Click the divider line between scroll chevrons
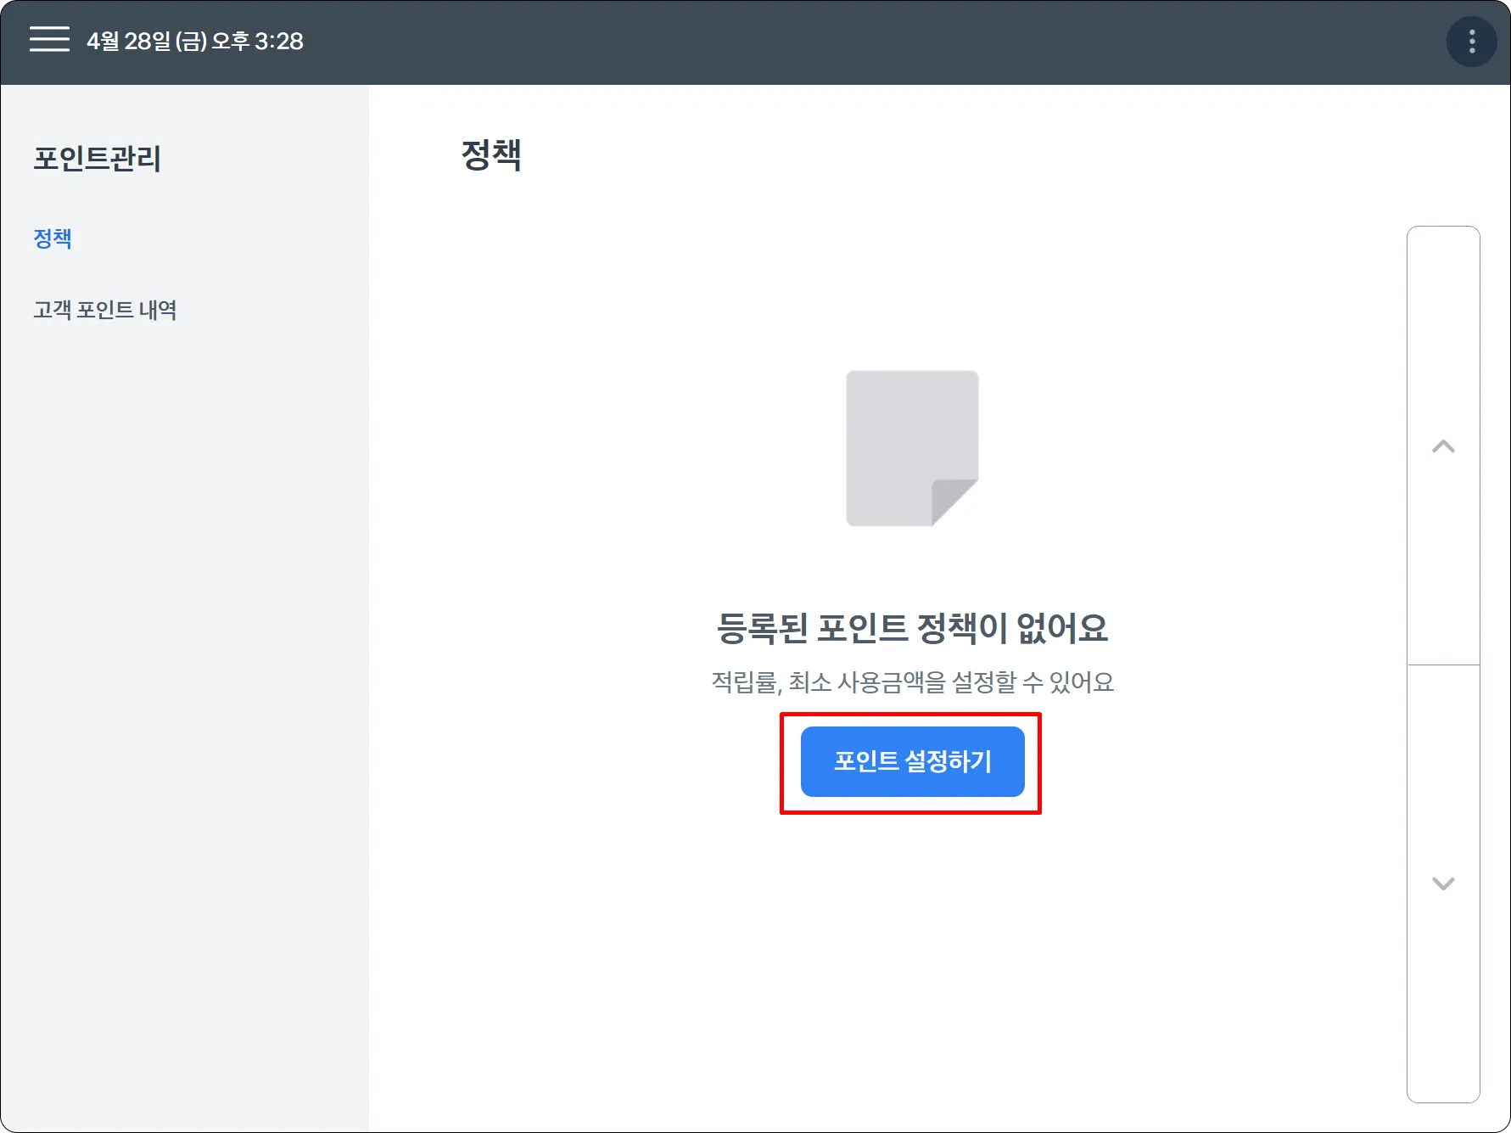This screenshot has height=1133, width=1511. pos(1443,665)
